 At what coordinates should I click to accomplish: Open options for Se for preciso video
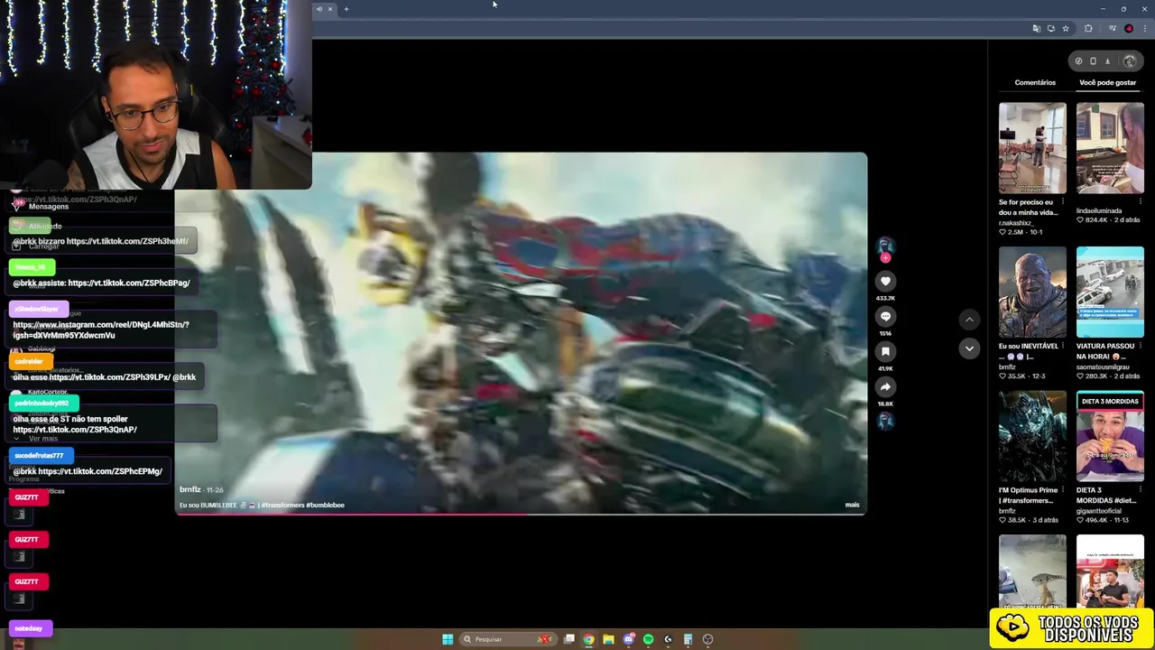[1062, 202]
